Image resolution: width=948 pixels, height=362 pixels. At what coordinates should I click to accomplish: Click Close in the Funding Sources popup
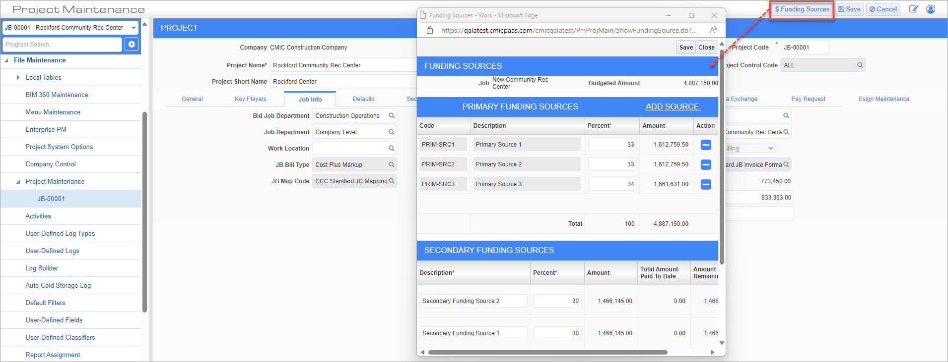point(706,48)
